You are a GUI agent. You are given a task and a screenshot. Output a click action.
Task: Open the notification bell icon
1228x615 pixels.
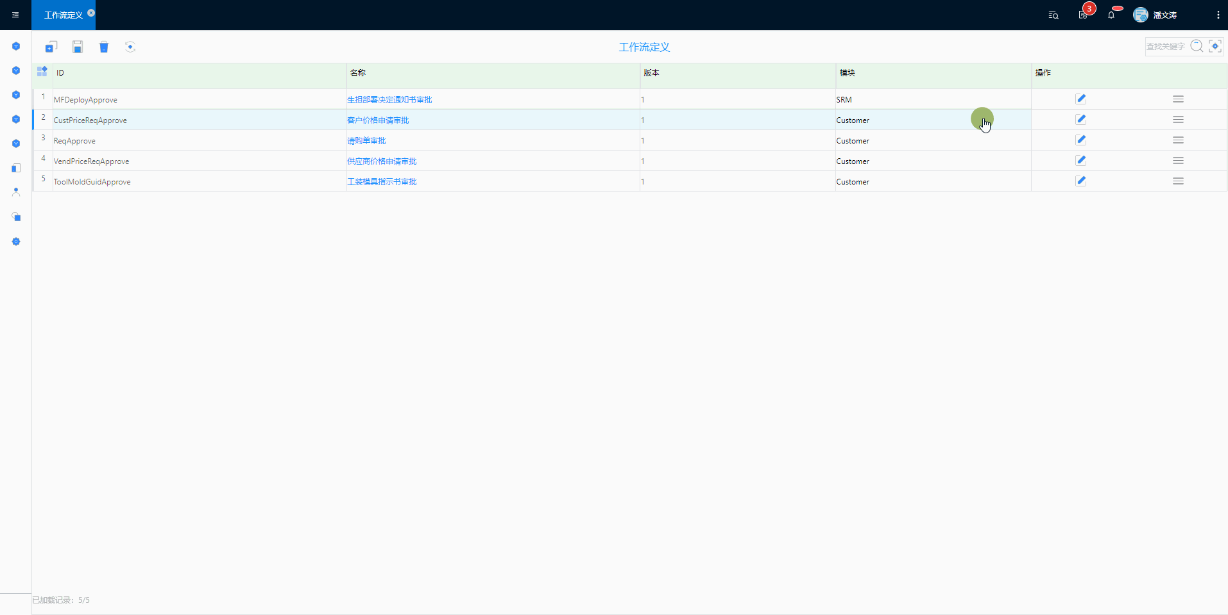1111,15
